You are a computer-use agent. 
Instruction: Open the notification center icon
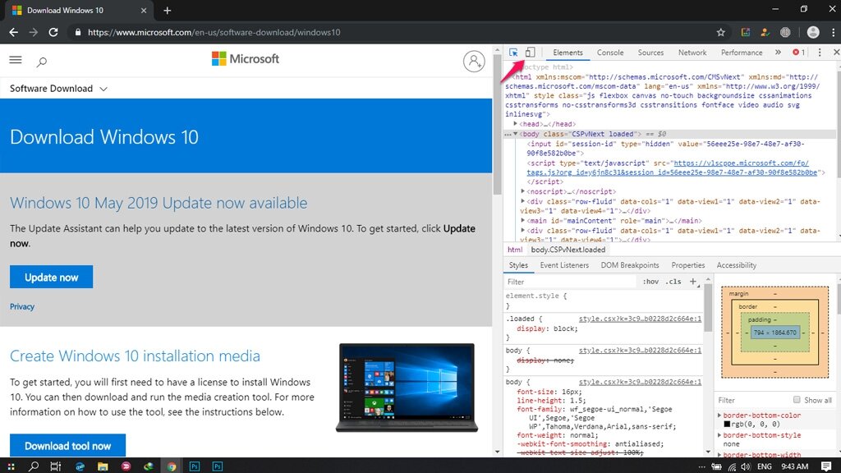pyautogui.click(x=826, y=466)
